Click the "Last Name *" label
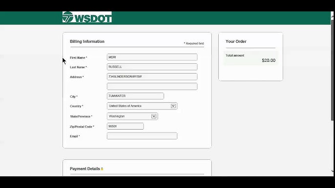 point(79,67)
